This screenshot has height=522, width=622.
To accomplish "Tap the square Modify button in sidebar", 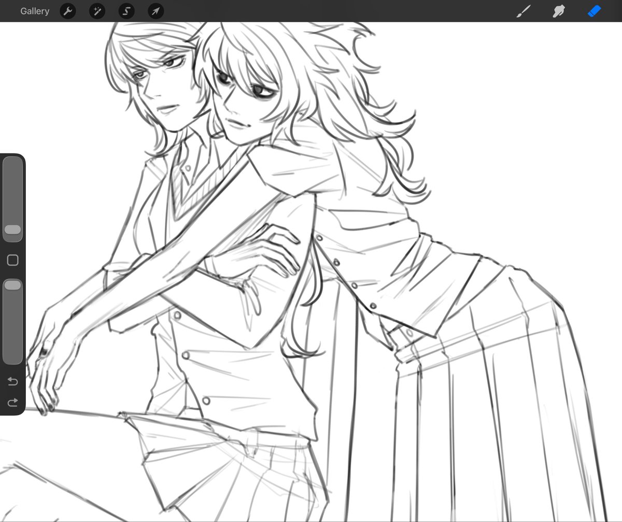I will [x=12, y=260].
